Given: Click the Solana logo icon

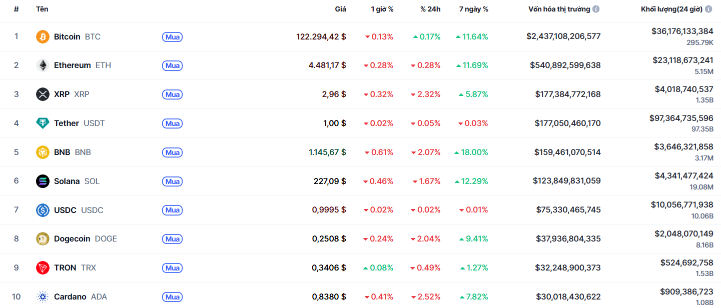Looking at the screenshot, I should [x=43, y=181].
